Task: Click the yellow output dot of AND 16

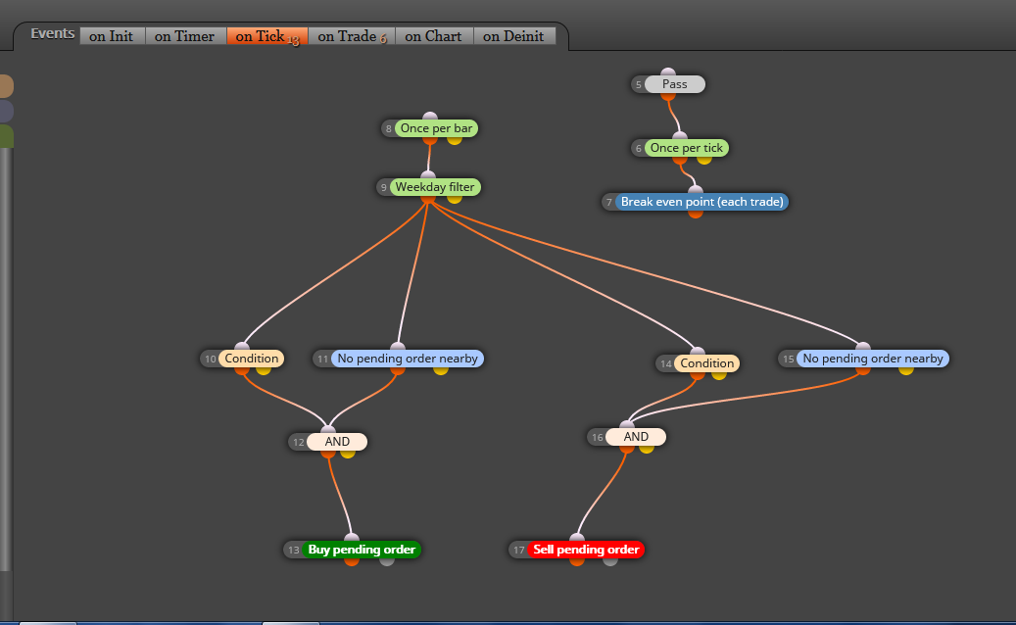Action: point(646,448)
